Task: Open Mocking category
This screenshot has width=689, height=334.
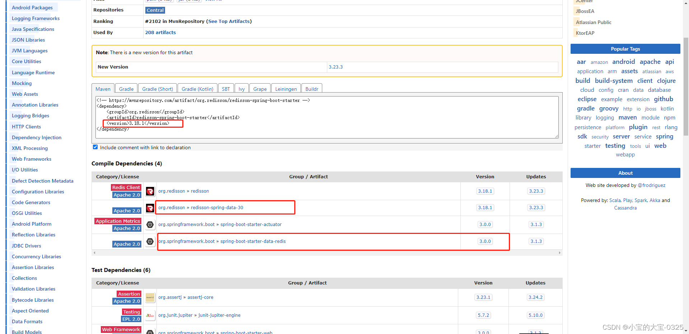Action: coord(22,83)
